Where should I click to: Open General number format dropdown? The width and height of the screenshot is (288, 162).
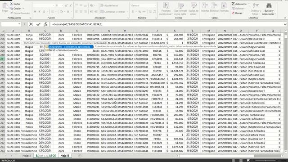pos(155,6)
